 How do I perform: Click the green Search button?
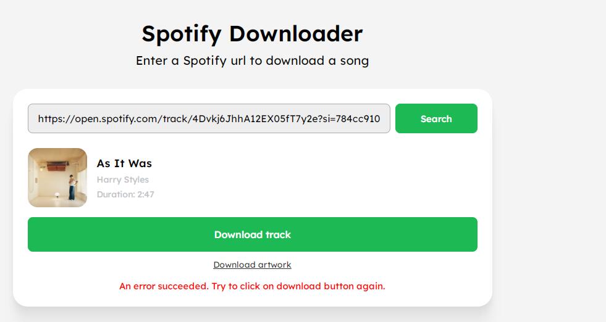(436, 118)
